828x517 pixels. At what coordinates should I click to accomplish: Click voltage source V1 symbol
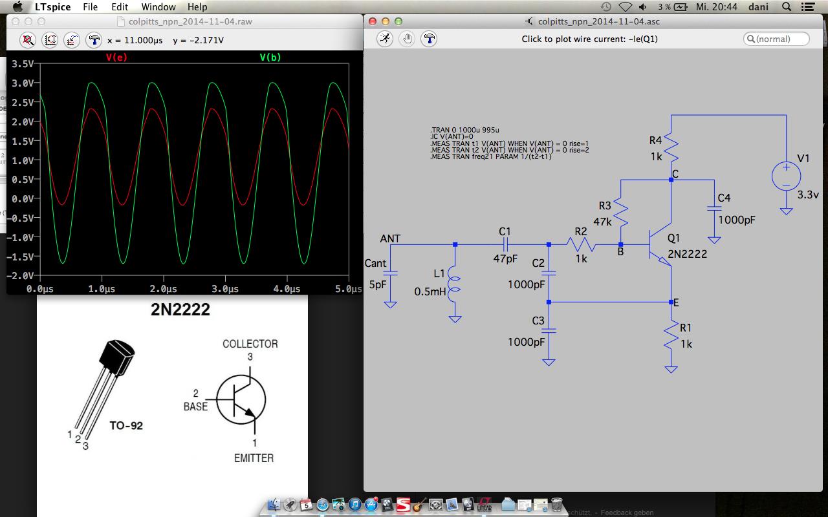pos(786,176)
